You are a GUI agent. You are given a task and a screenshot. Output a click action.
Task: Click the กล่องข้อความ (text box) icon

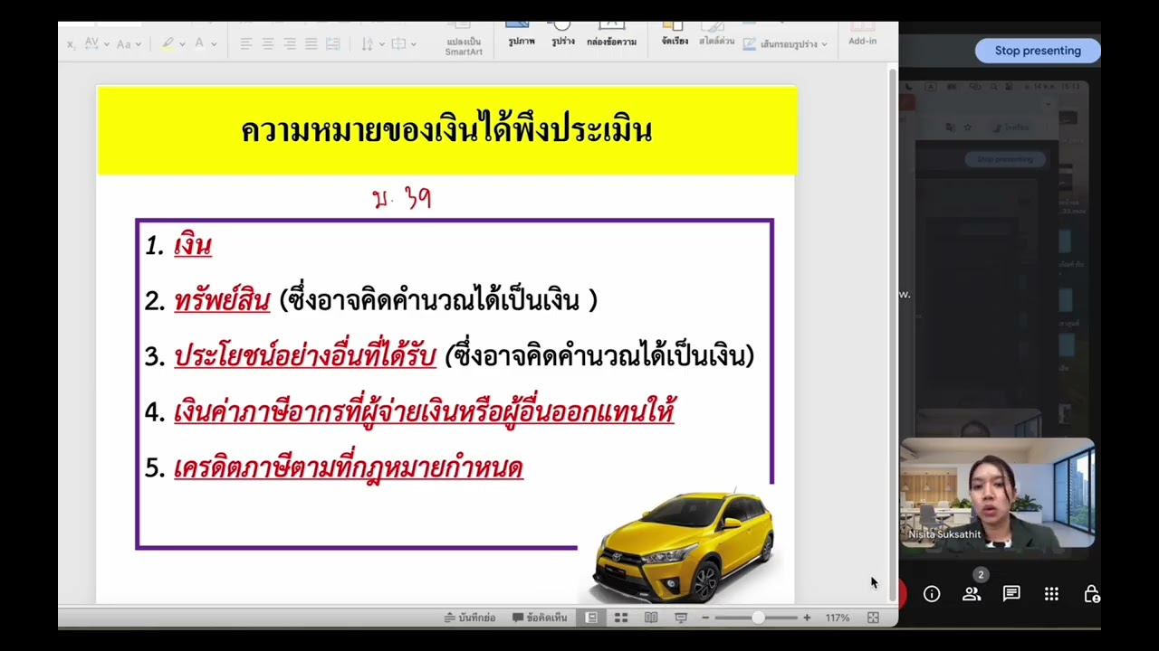click(611, 33)
